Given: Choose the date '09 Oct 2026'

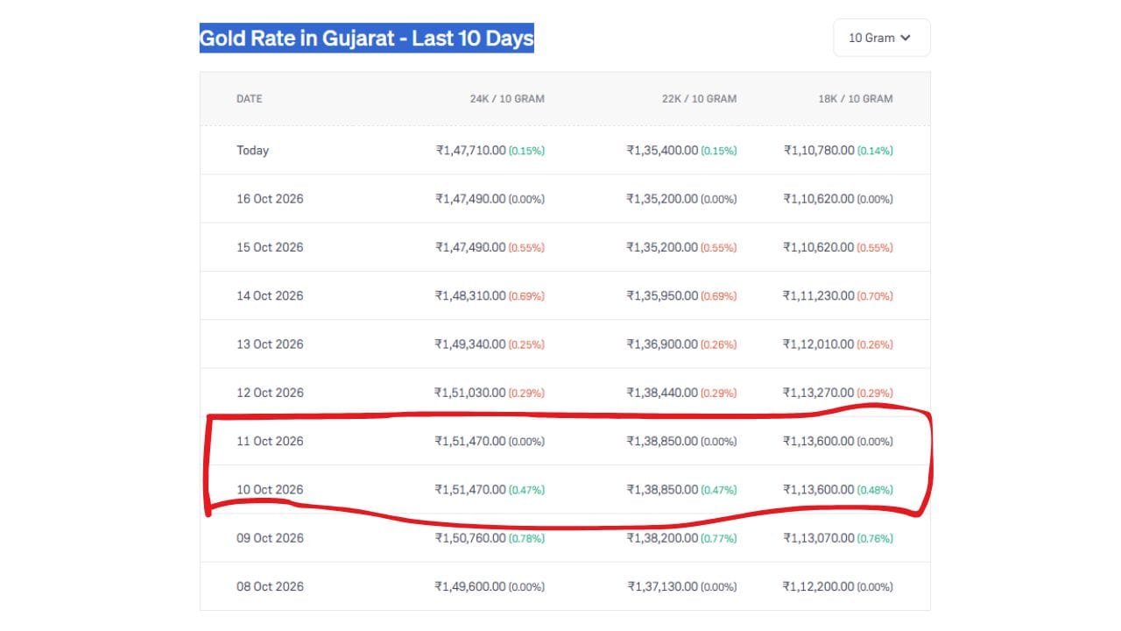Looking at the screenshot, I should click(x=270, y=538).
